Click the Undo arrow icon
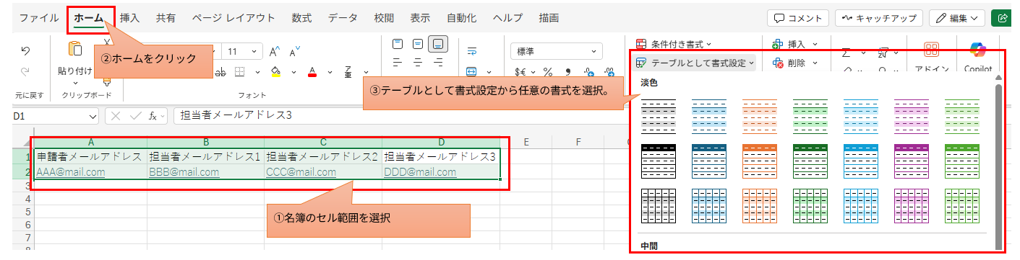This screenshot has width=1020, height=260. tap(25, 51)
